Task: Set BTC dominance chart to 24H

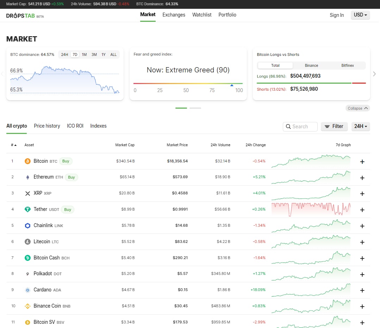Action: [x=64, y=55]
